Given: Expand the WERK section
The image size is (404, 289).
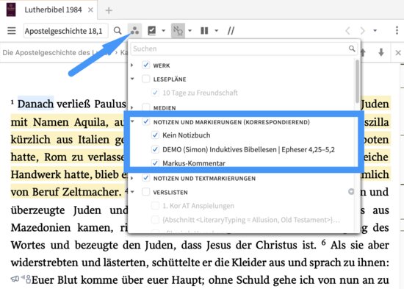Looking at the screenshot, I should click(132, 65).
